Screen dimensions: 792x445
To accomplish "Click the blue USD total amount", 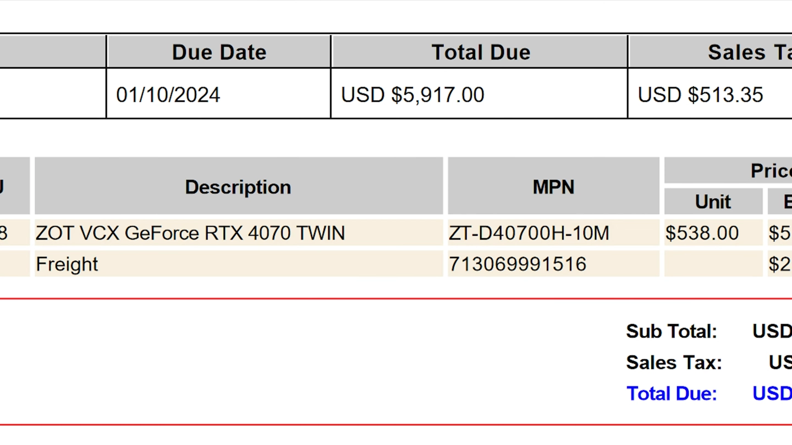I will point(772,393).
